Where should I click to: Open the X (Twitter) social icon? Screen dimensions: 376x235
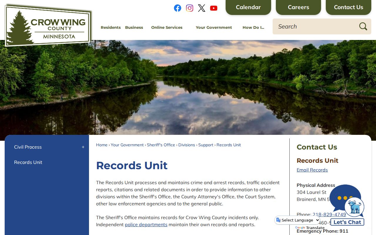(x=202, y=8)
